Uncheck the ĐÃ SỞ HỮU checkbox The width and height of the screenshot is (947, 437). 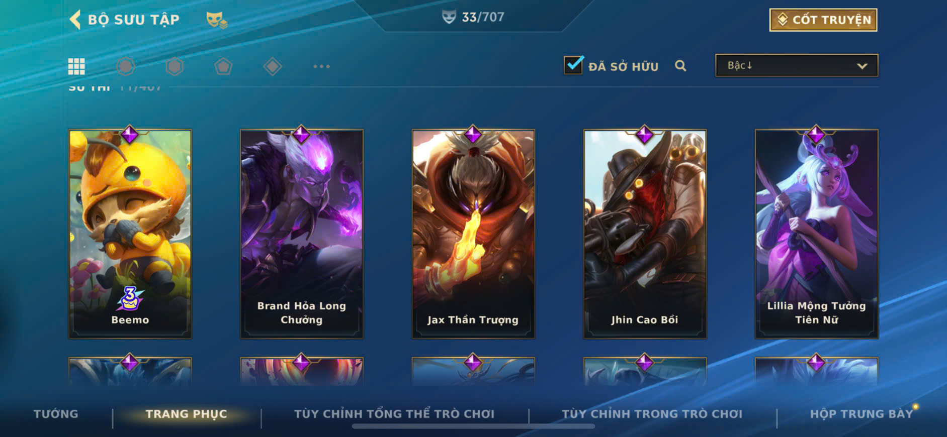[x=573, y=65]
